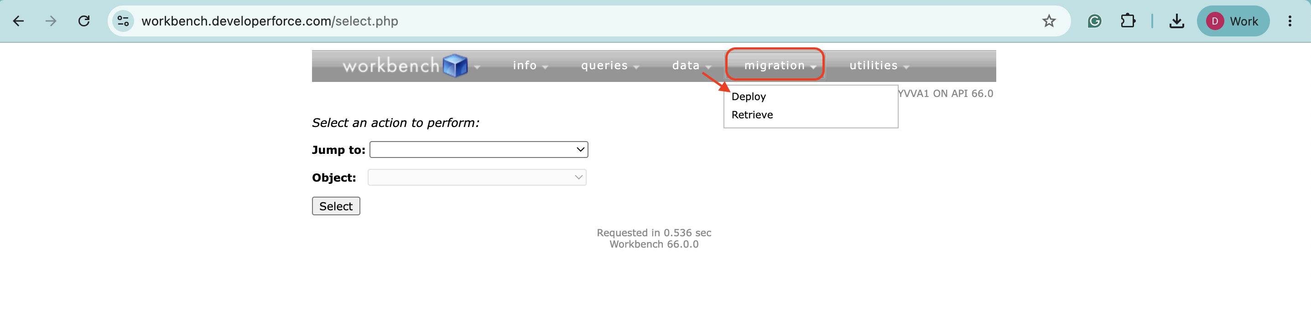Open the queries menu
The height and width of the screenshot is (325, 1311).
(x=610, y=66)
